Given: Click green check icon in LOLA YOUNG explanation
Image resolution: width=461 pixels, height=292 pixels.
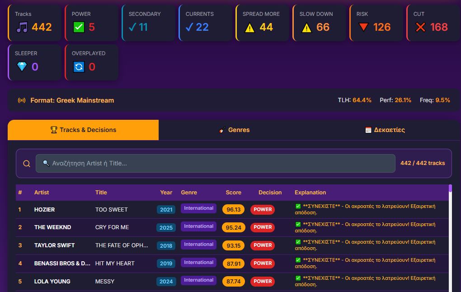Looking at the screenshot, I should [298, 278].
